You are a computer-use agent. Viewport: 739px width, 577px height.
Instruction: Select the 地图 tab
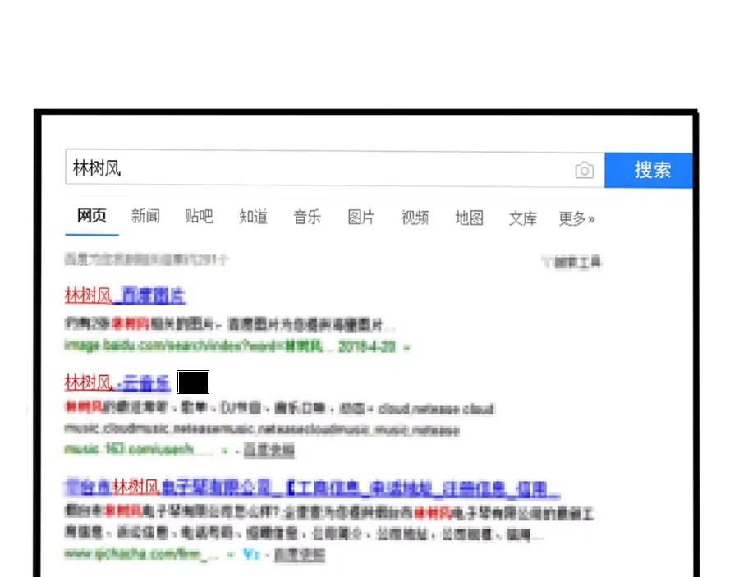(469, 218)
